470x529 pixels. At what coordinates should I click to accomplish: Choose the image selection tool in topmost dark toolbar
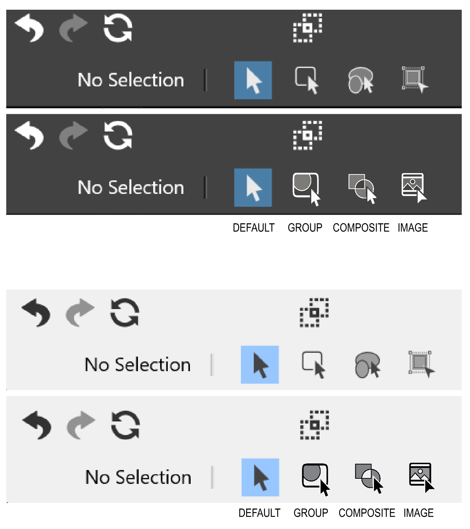pyautogui.click(x=414, y=79)
